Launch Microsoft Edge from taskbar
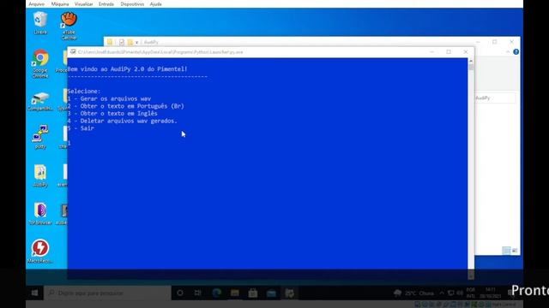The width and height of the screenshot is (549, 308). [216, 293]
